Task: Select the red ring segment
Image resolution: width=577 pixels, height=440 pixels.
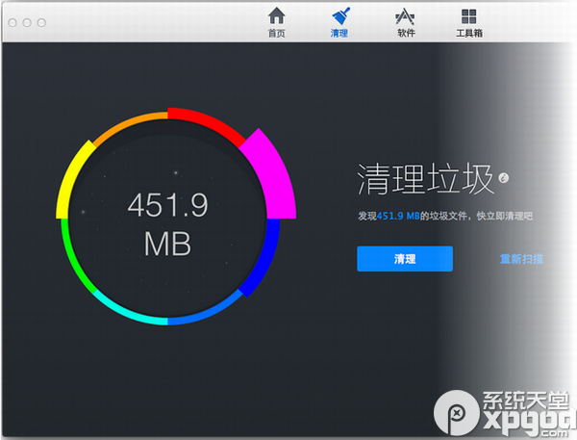Action: point(207,123)
